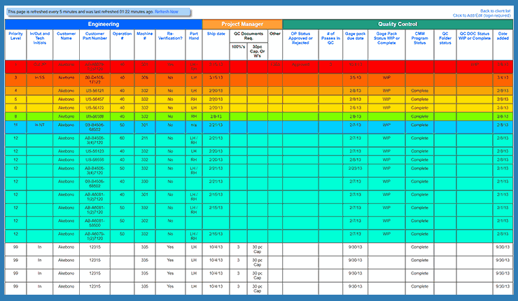This screenshot has width=518, height=301.
Task: Select the page refresh status message text
Action: [x=80, y=12]
